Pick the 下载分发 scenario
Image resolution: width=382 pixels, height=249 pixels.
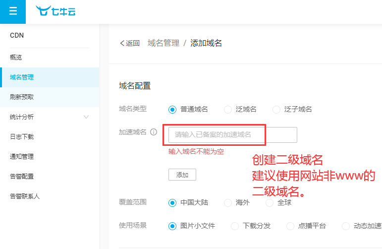(235, 226)
